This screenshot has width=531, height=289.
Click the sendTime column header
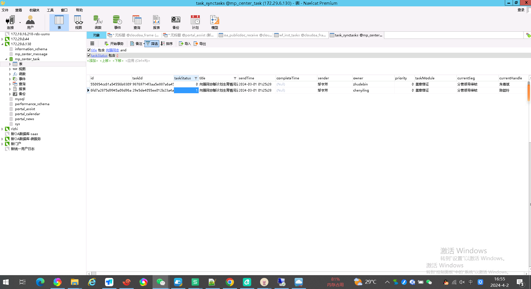point(257,78)
